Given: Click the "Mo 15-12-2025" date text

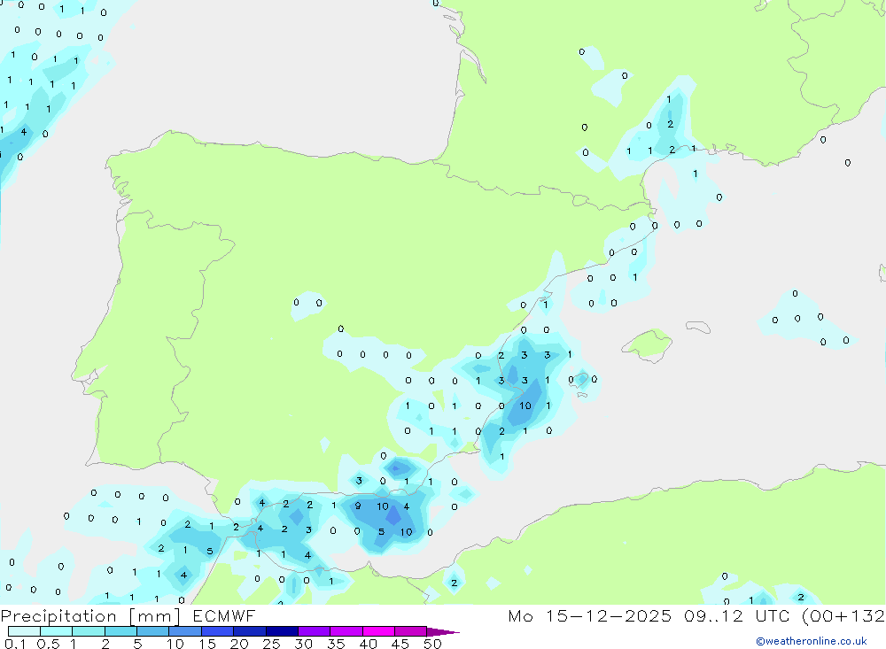Looking at the screenshot, I should (590, 615).
